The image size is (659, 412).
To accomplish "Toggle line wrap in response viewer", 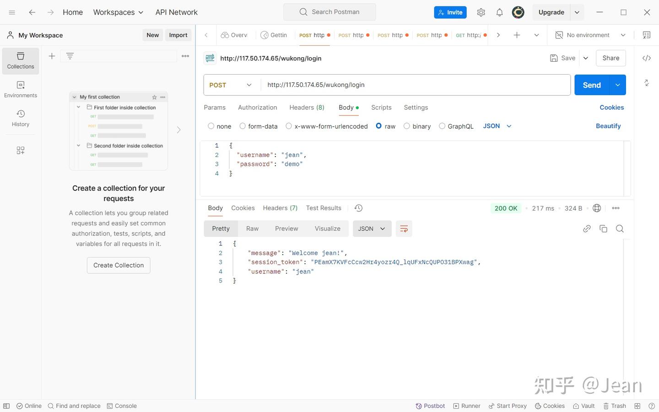I will click(404, 229).
